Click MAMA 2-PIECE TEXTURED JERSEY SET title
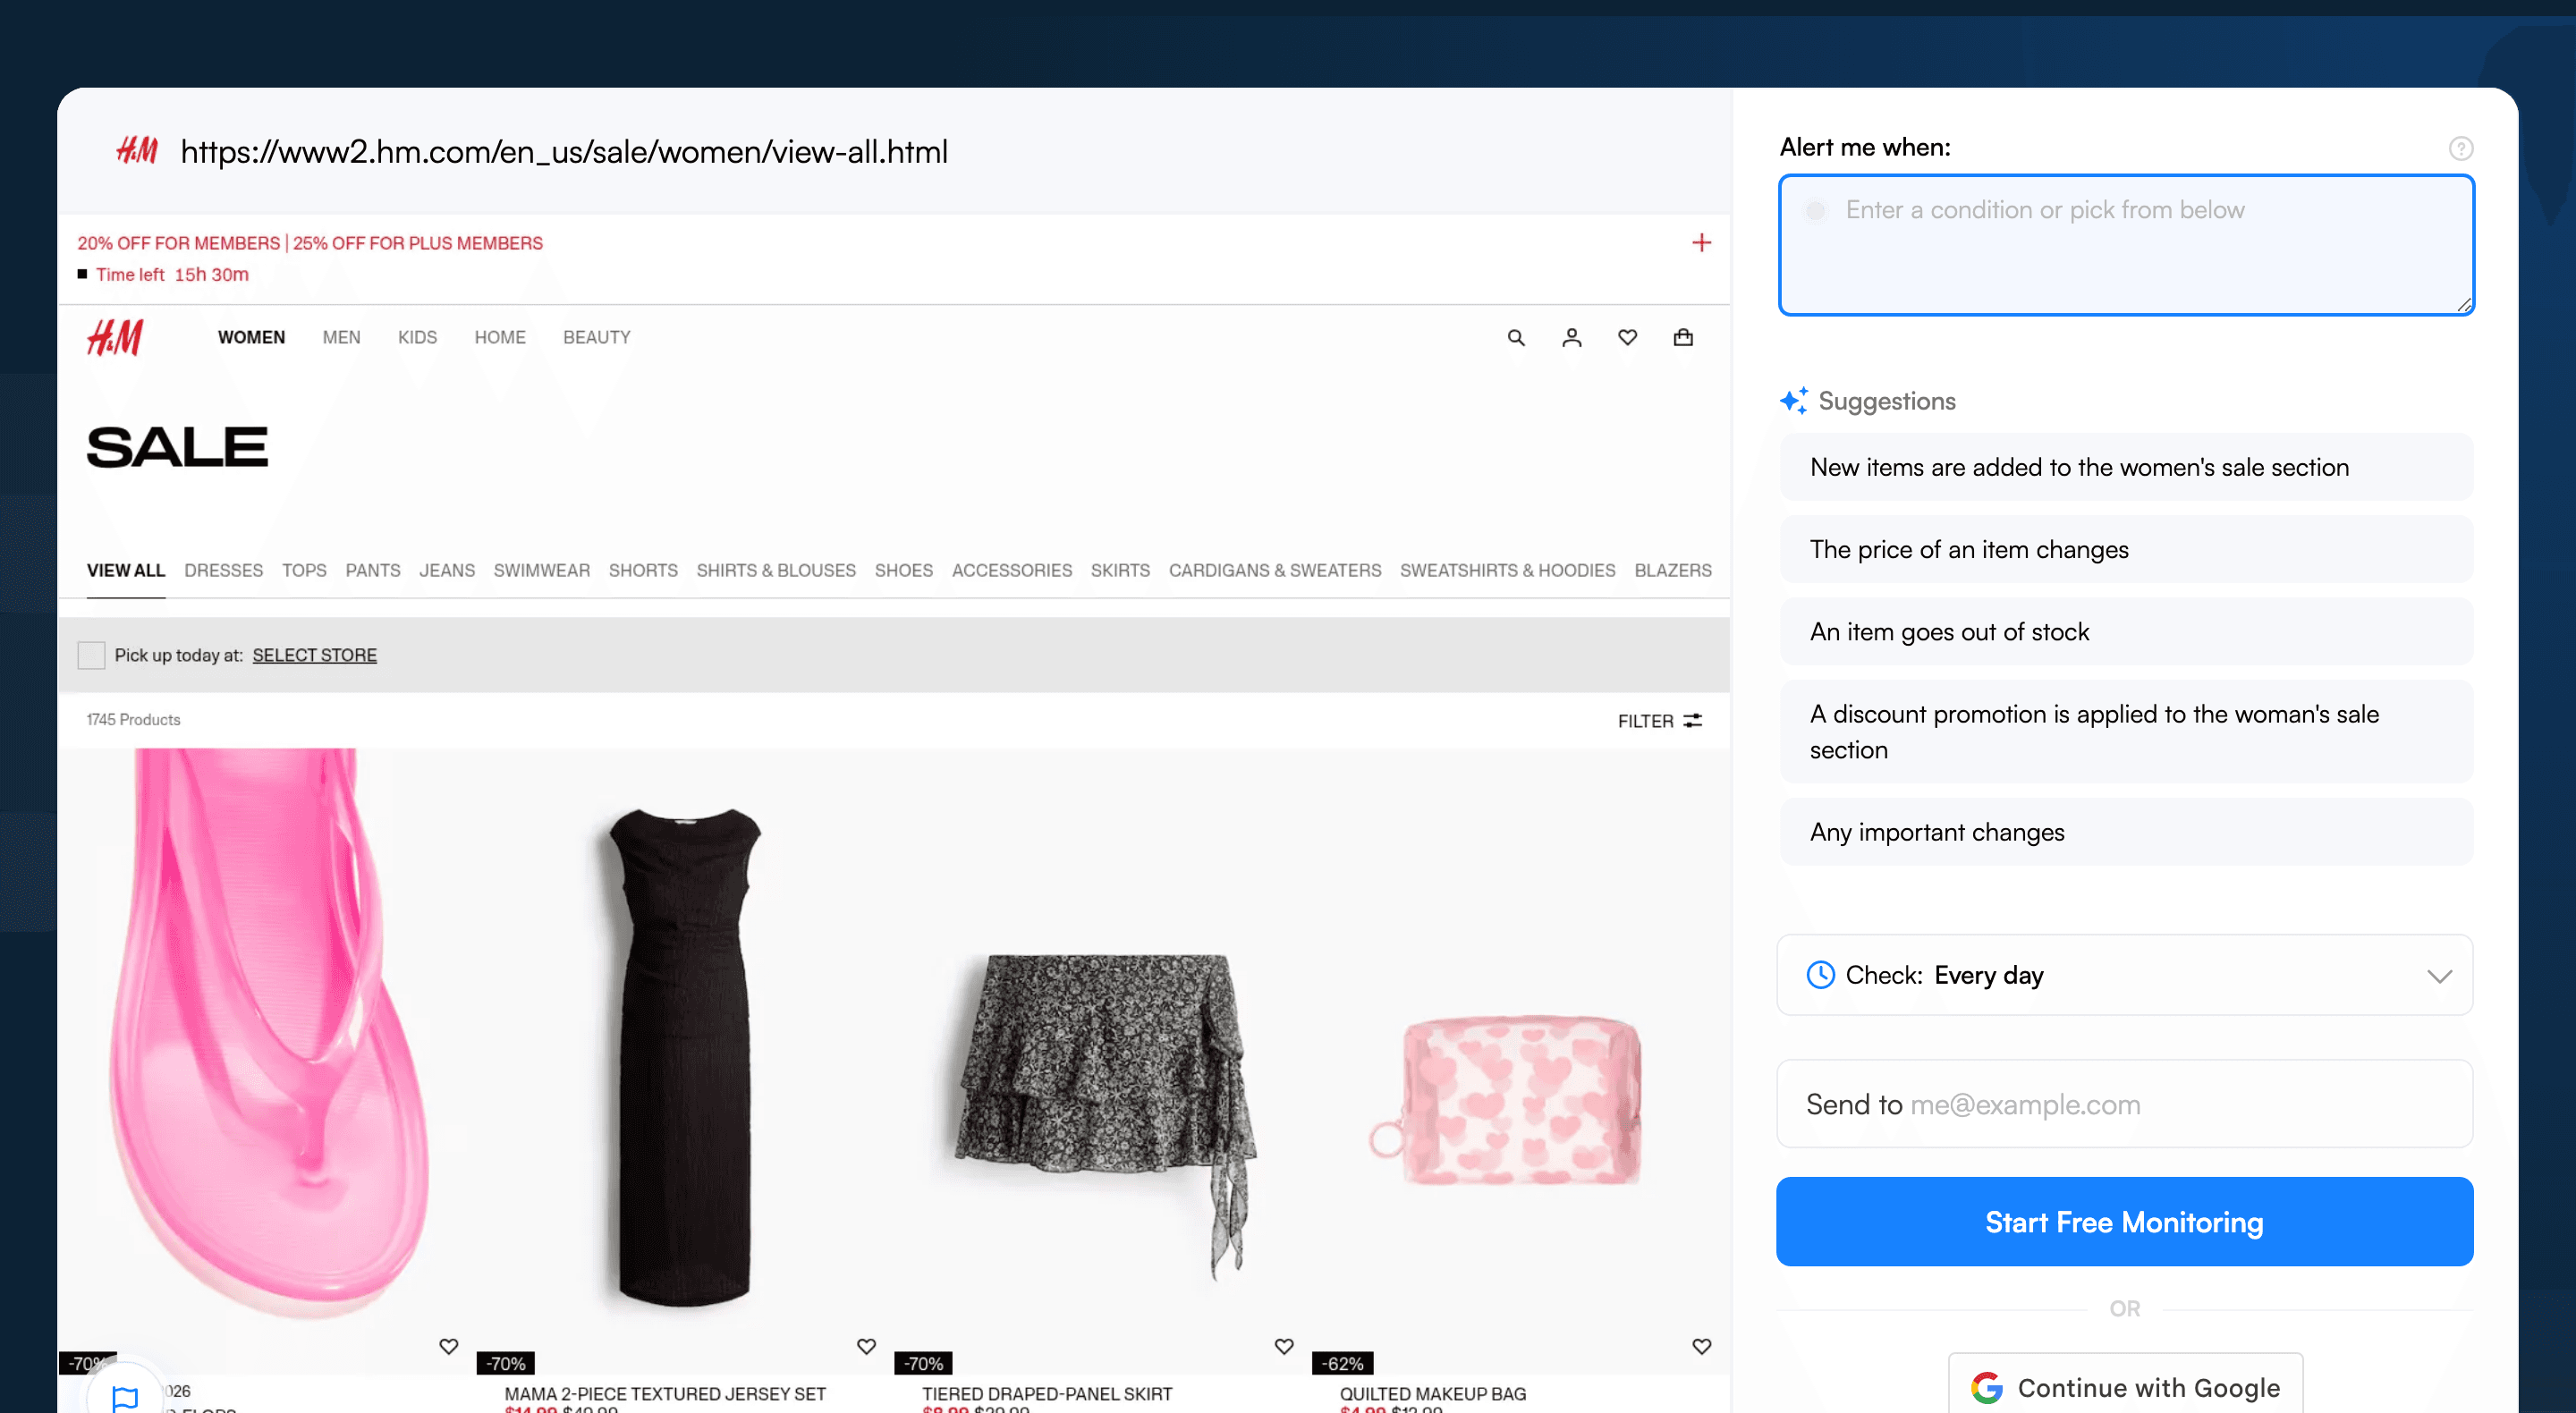The width and height of the screenshot is (2576, 1413). tap(665, 1393)
